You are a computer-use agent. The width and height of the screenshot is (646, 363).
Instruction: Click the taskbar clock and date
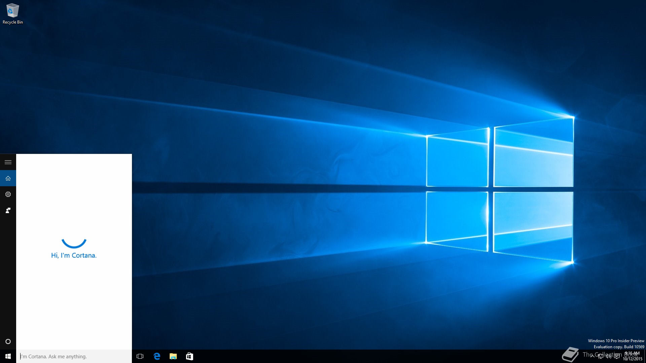coord(632,356)
